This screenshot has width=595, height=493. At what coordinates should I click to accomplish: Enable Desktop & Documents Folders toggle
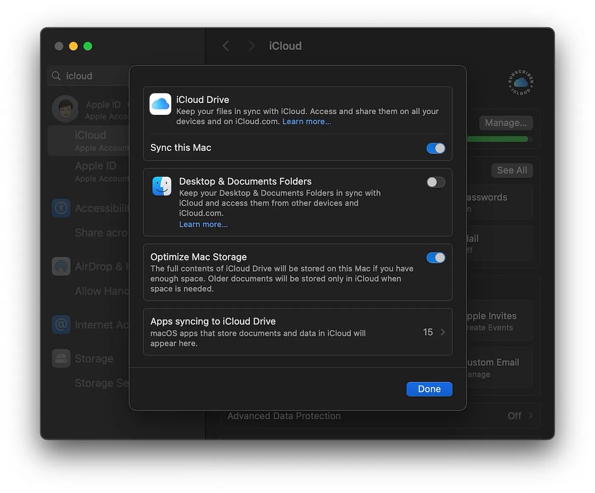click(x=436, y=182)
